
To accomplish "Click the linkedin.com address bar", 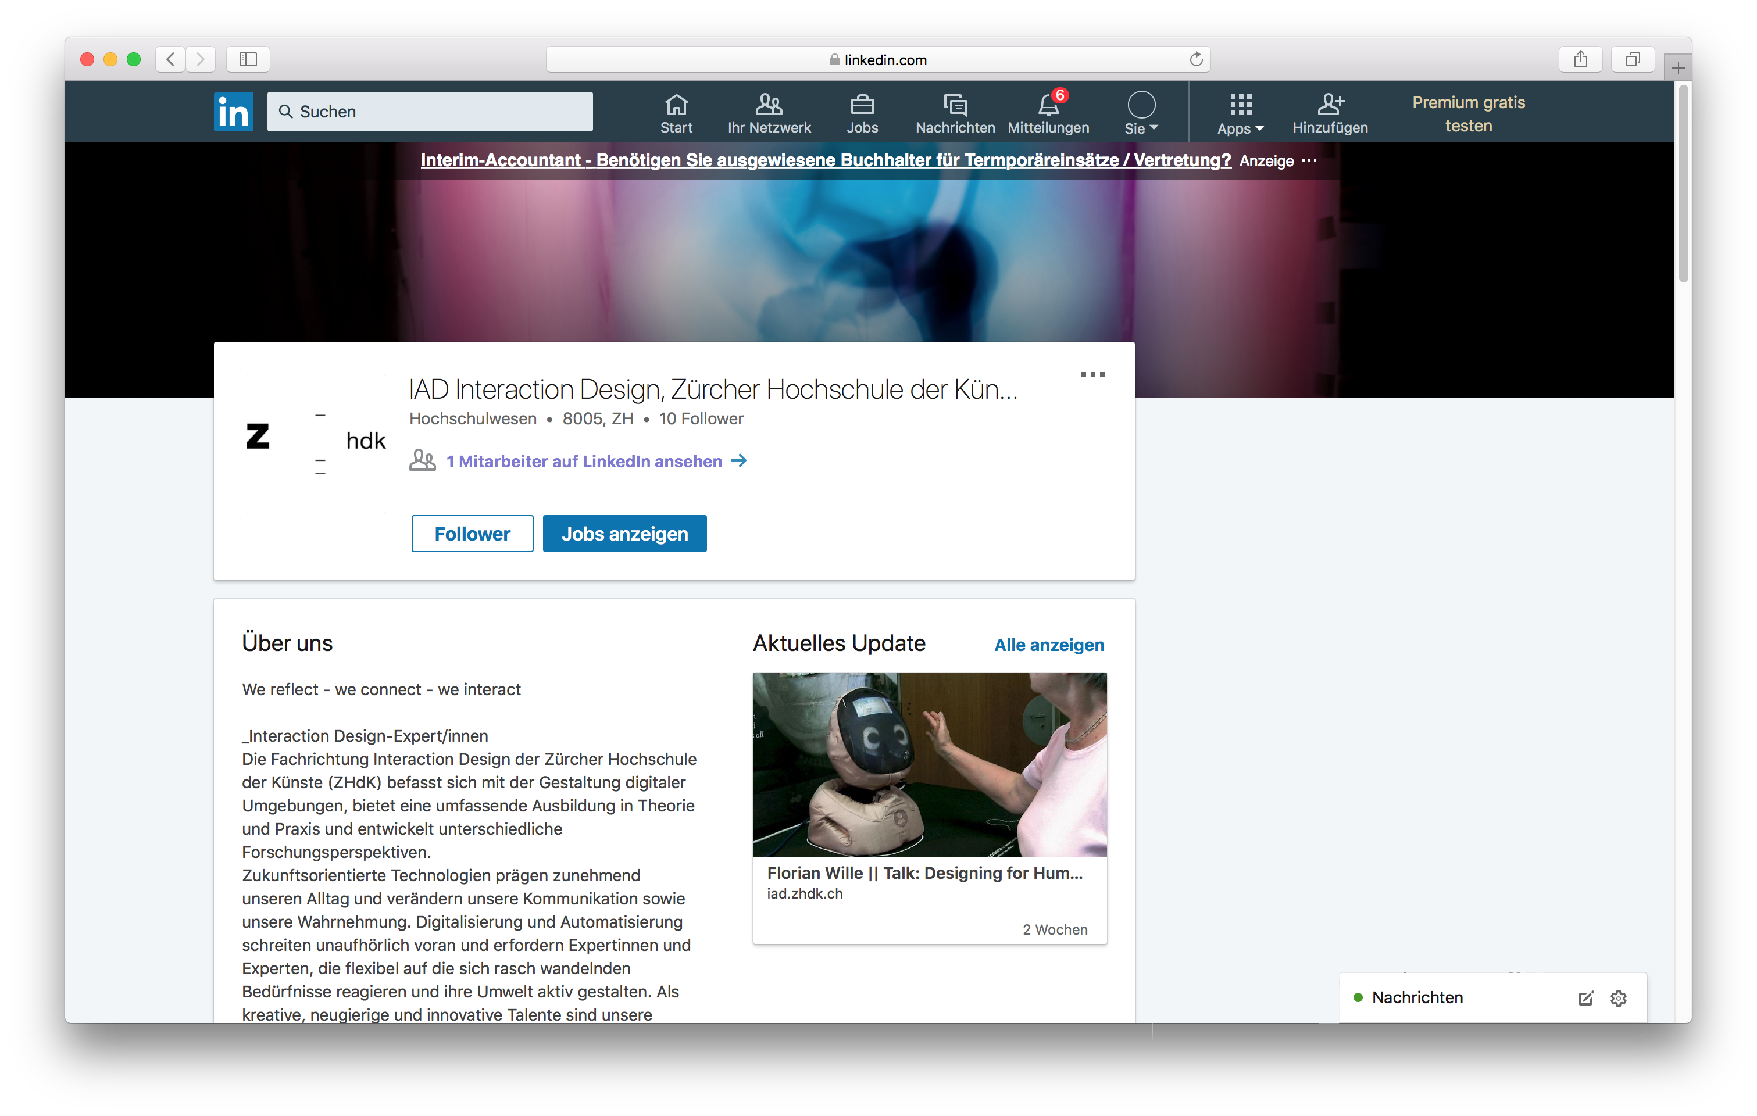I will 878,60.
